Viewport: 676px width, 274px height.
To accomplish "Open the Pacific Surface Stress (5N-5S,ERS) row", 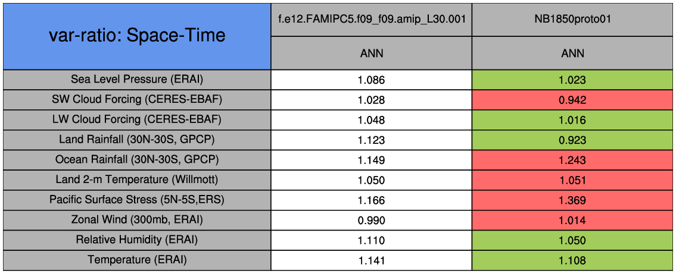I will click(x=137, y=200).
